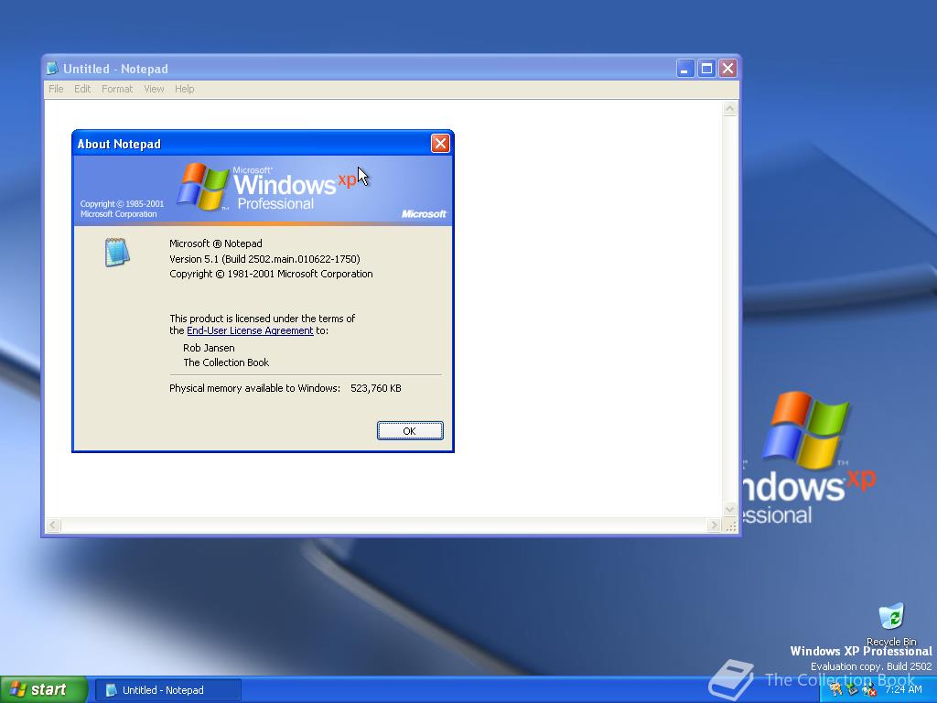Open the Recycle Bin desktop icon

click(891, 624)
